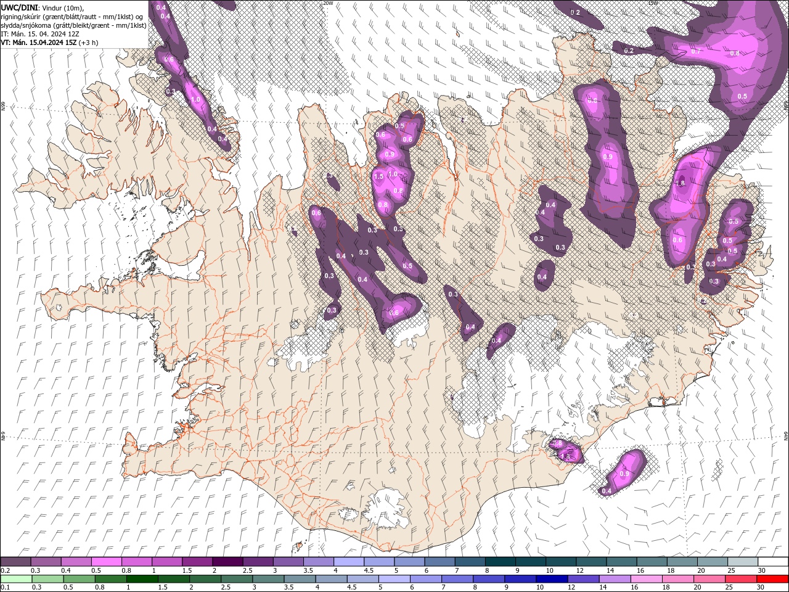Click the rain-scale swatch for 0.3–0.5 mm
This screenshot has height=592, width=789.
tap(48, 579)
